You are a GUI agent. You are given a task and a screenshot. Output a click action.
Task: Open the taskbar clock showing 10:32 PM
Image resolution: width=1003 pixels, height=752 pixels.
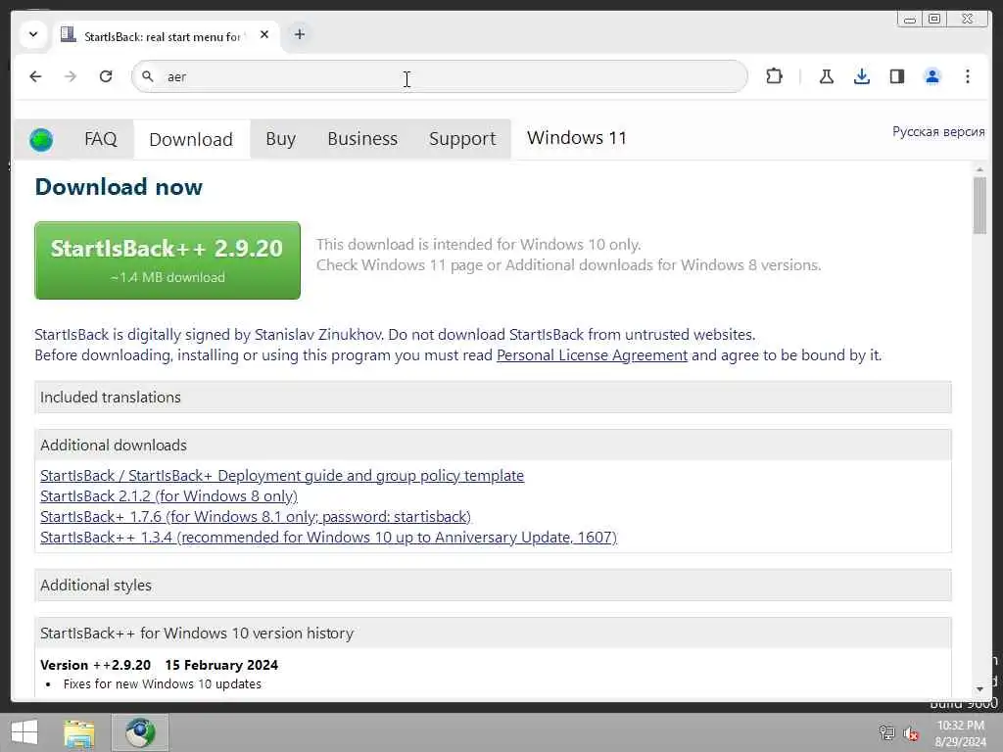(x=960, y=733)
